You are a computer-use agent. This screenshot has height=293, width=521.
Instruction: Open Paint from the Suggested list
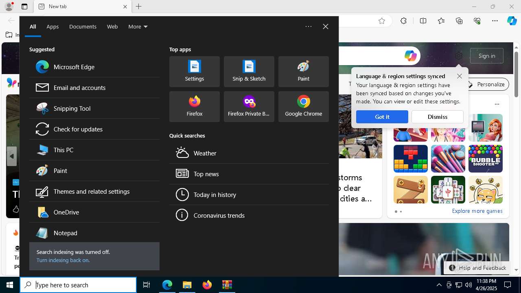click(x=94, y=171)
